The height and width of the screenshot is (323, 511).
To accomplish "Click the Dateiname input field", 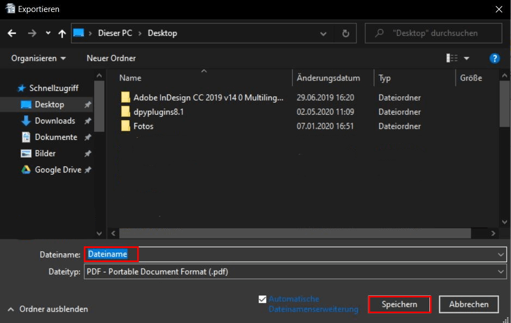I will (295, 254).
